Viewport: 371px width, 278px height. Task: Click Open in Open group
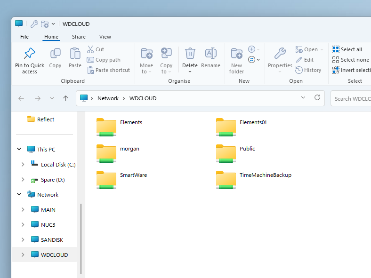click(306, 49)
